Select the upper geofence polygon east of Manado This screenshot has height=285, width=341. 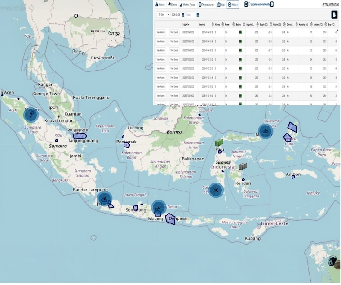(292, 127)
